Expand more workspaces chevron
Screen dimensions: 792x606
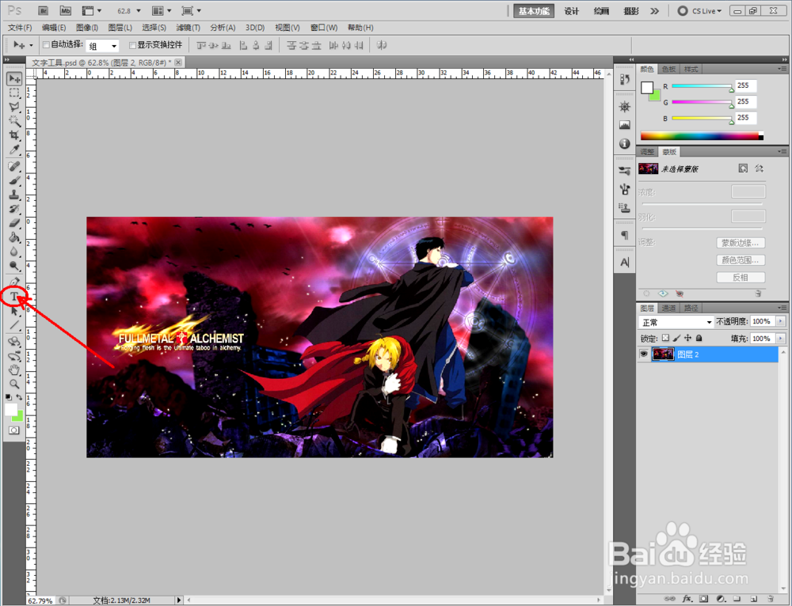655,10
